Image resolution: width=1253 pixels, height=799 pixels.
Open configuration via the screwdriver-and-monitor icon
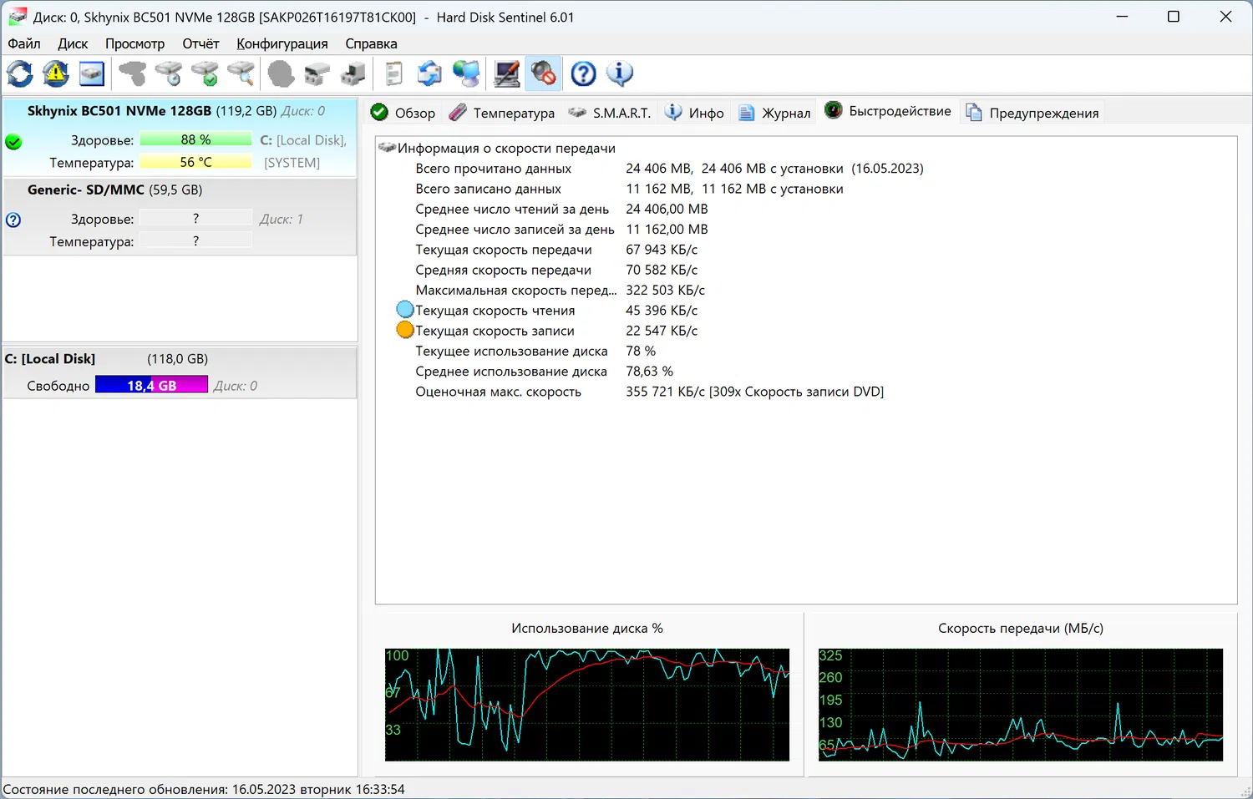507,74
